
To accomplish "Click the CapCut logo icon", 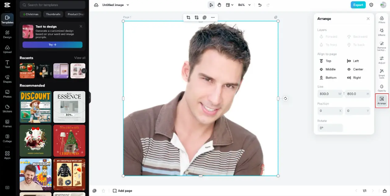I will coord(7,5).
